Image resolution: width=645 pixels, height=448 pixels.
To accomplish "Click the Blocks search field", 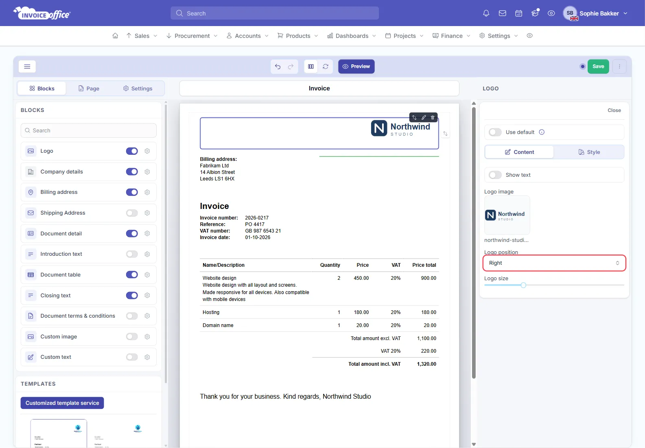I will click(89, 130).
